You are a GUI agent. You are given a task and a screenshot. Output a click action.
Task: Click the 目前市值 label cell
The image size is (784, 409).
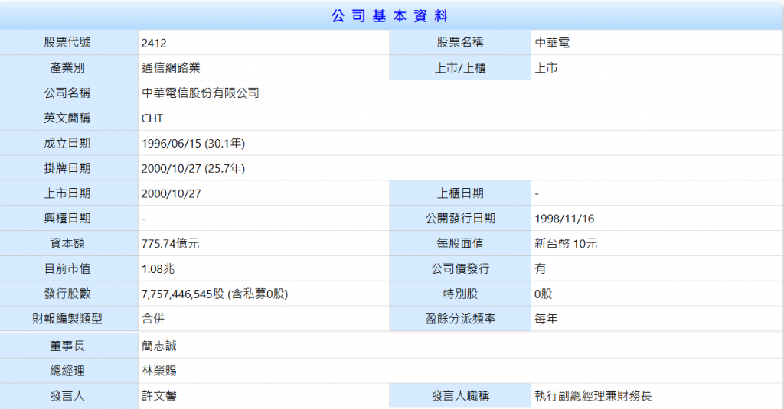coord(69,268)
